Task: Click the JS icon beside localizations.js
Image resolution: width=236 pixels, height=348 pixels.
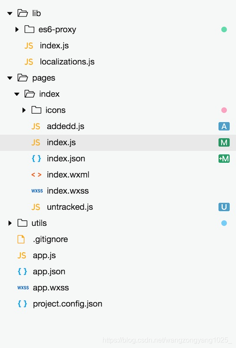Action: pyautogui.click(x=29, y=62)
